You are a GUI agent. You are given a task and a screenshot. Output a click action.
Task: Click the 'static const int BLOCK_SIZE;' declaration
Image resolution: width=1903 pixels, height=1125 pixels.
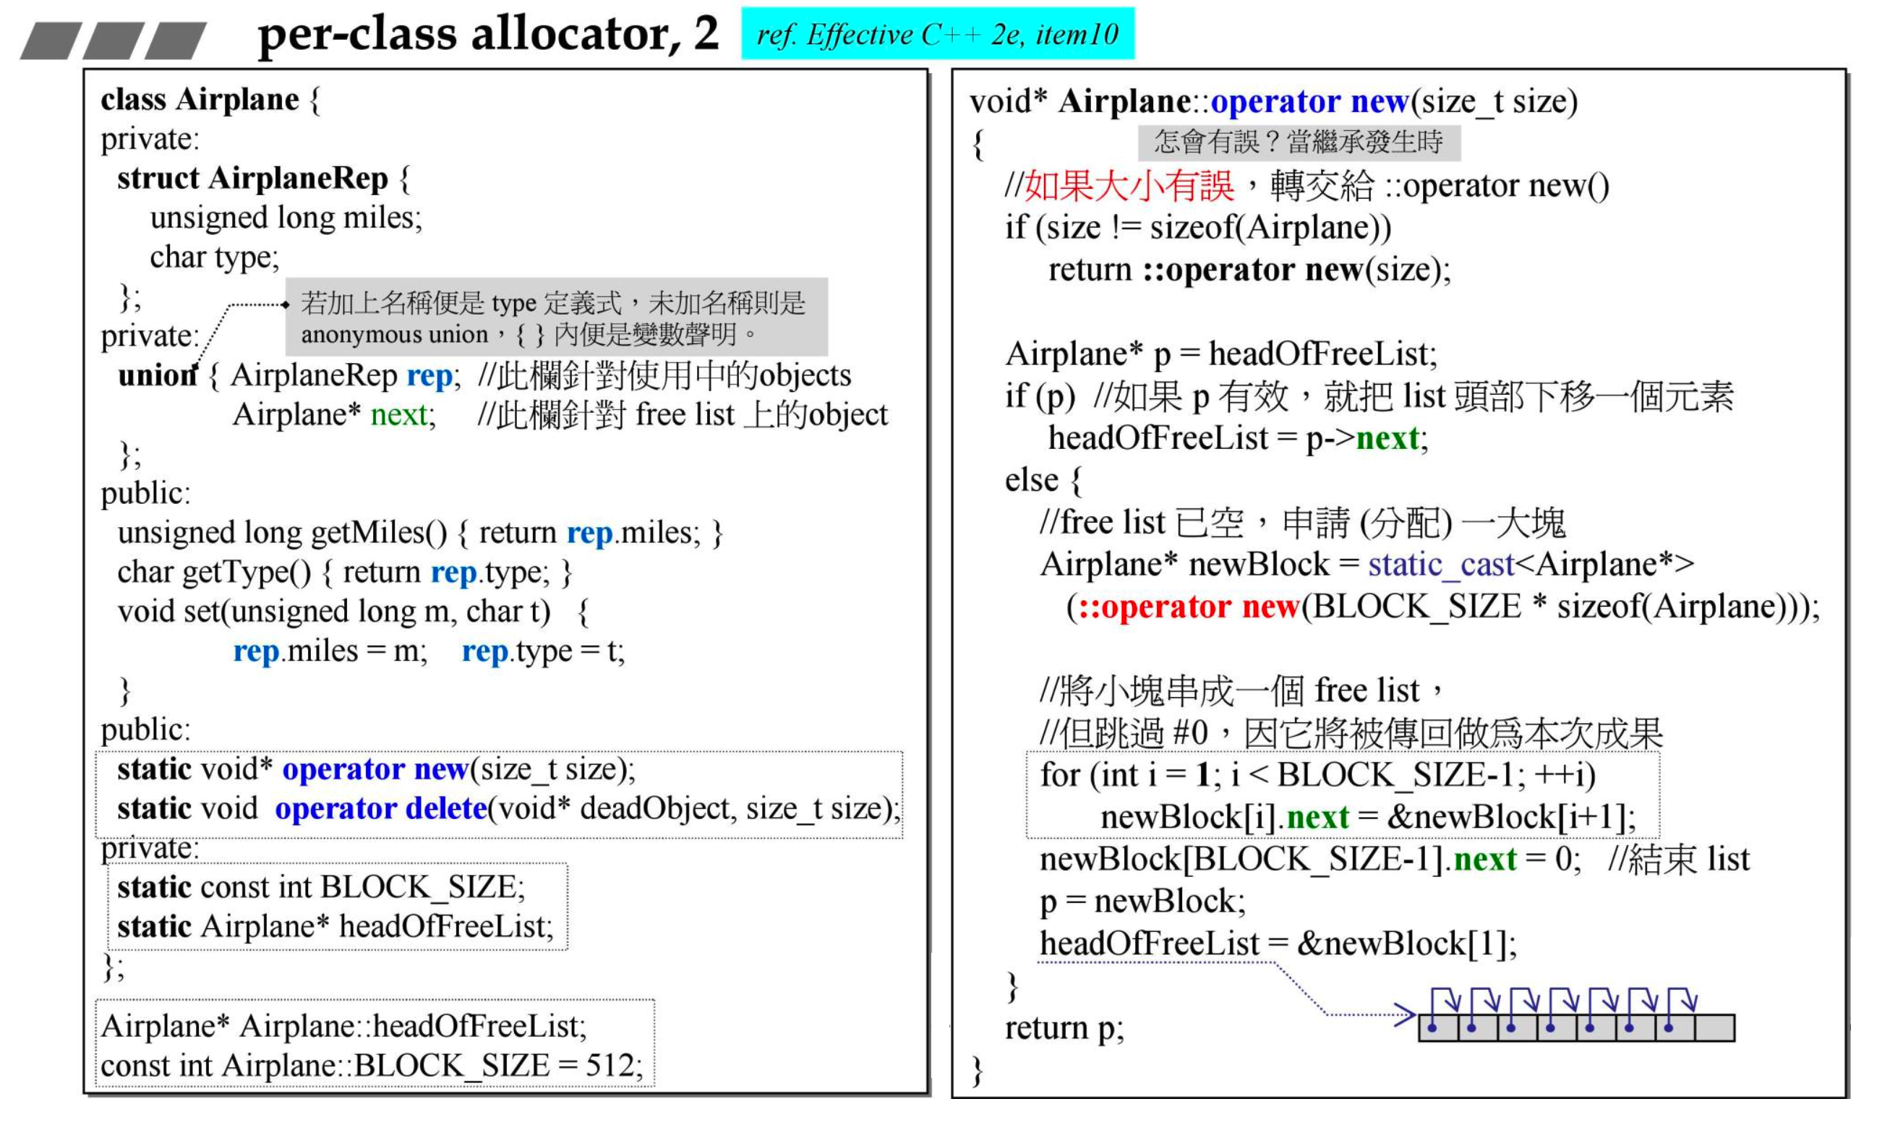(x=320, y=887)
